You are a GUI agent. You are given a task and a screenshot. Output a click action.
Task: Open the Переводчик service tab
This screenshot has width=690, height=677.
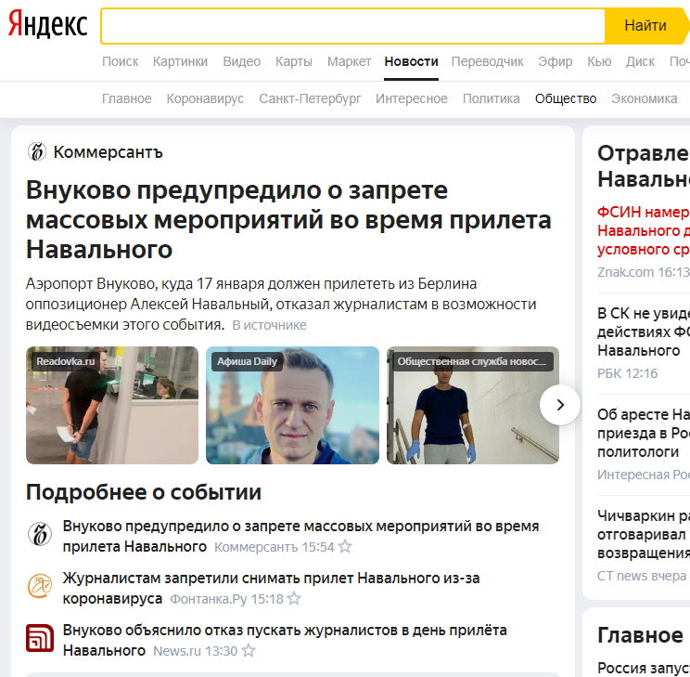pos(487,61)
